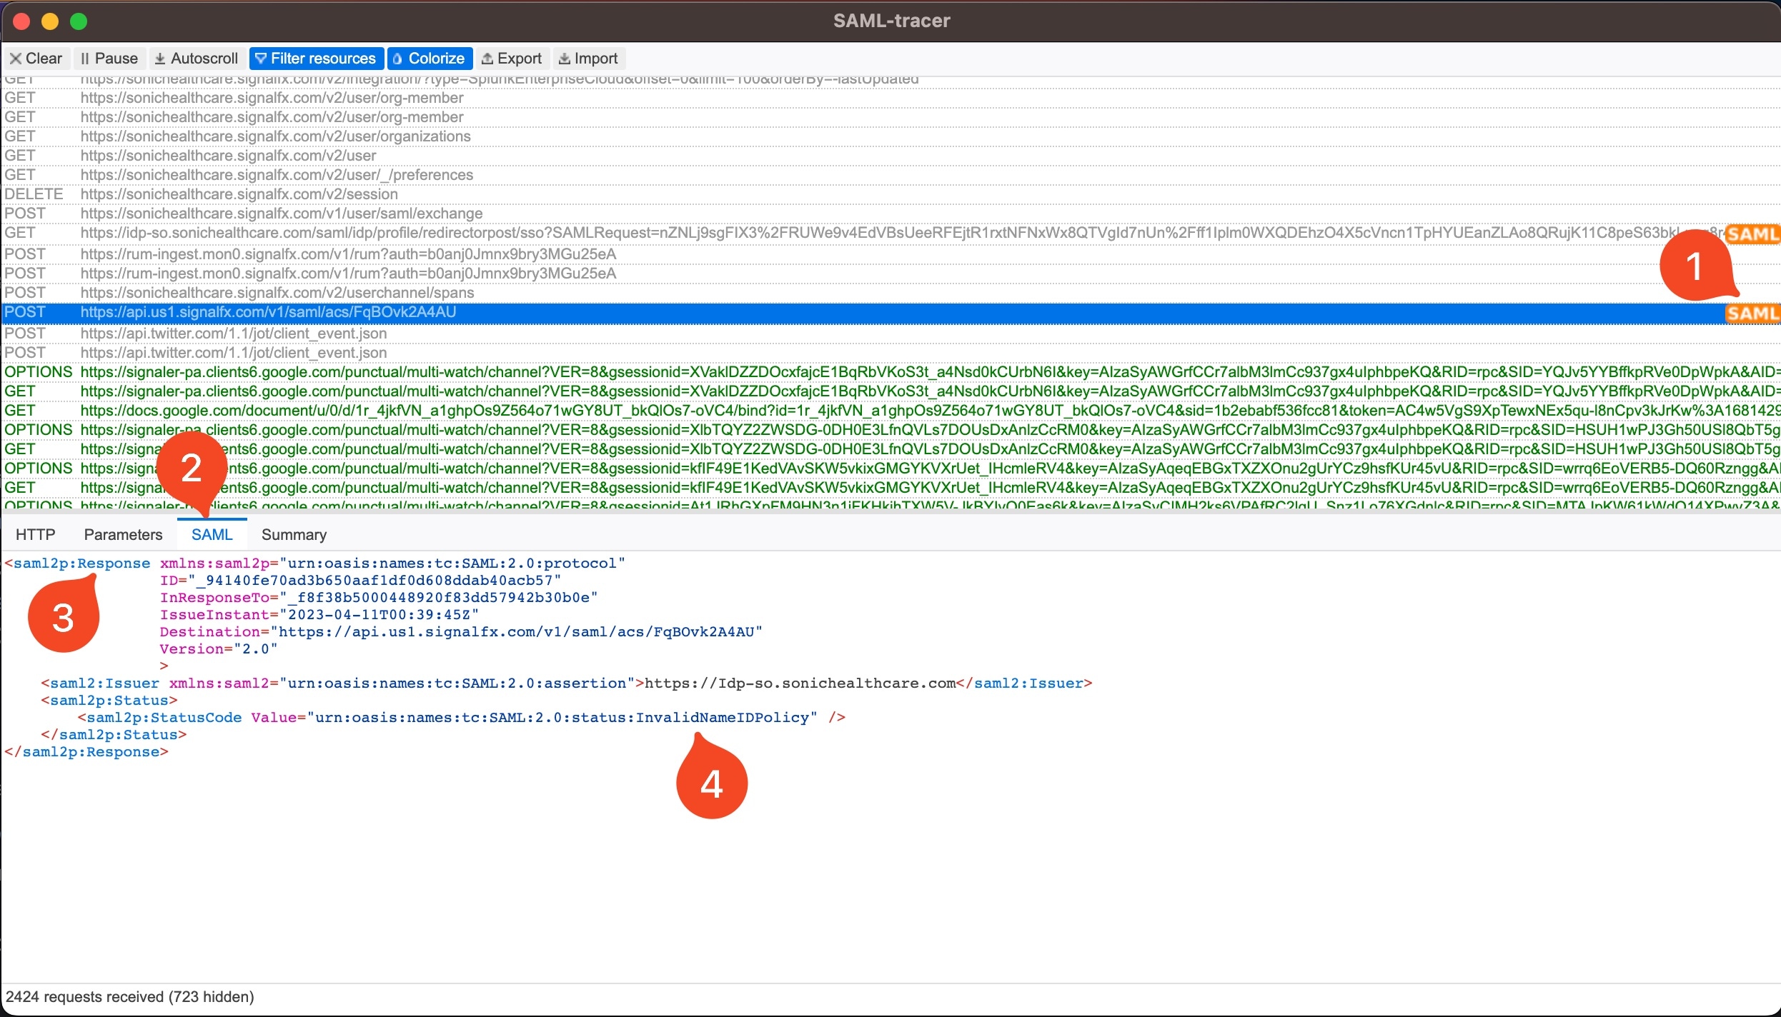This screenshot has height=1017, width=1781.
Task: Select the first api.twitter.com client_event.json row
Action: coord(890,334)
